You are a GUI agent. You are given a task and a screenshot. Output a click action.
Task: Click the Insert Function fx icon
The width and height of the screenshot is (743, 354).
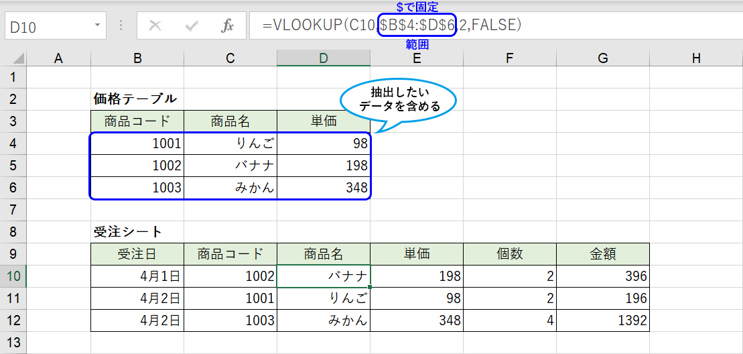coord(227,26)
